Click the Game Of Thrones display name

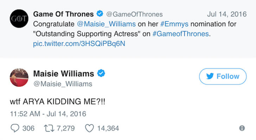[63, 14]
